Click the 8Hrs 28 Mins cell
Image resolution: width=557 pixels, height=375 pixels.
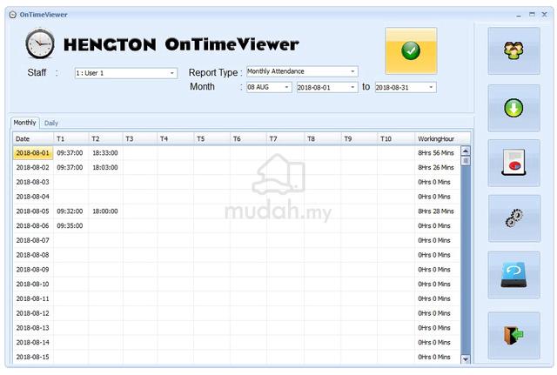click(436, 211)
